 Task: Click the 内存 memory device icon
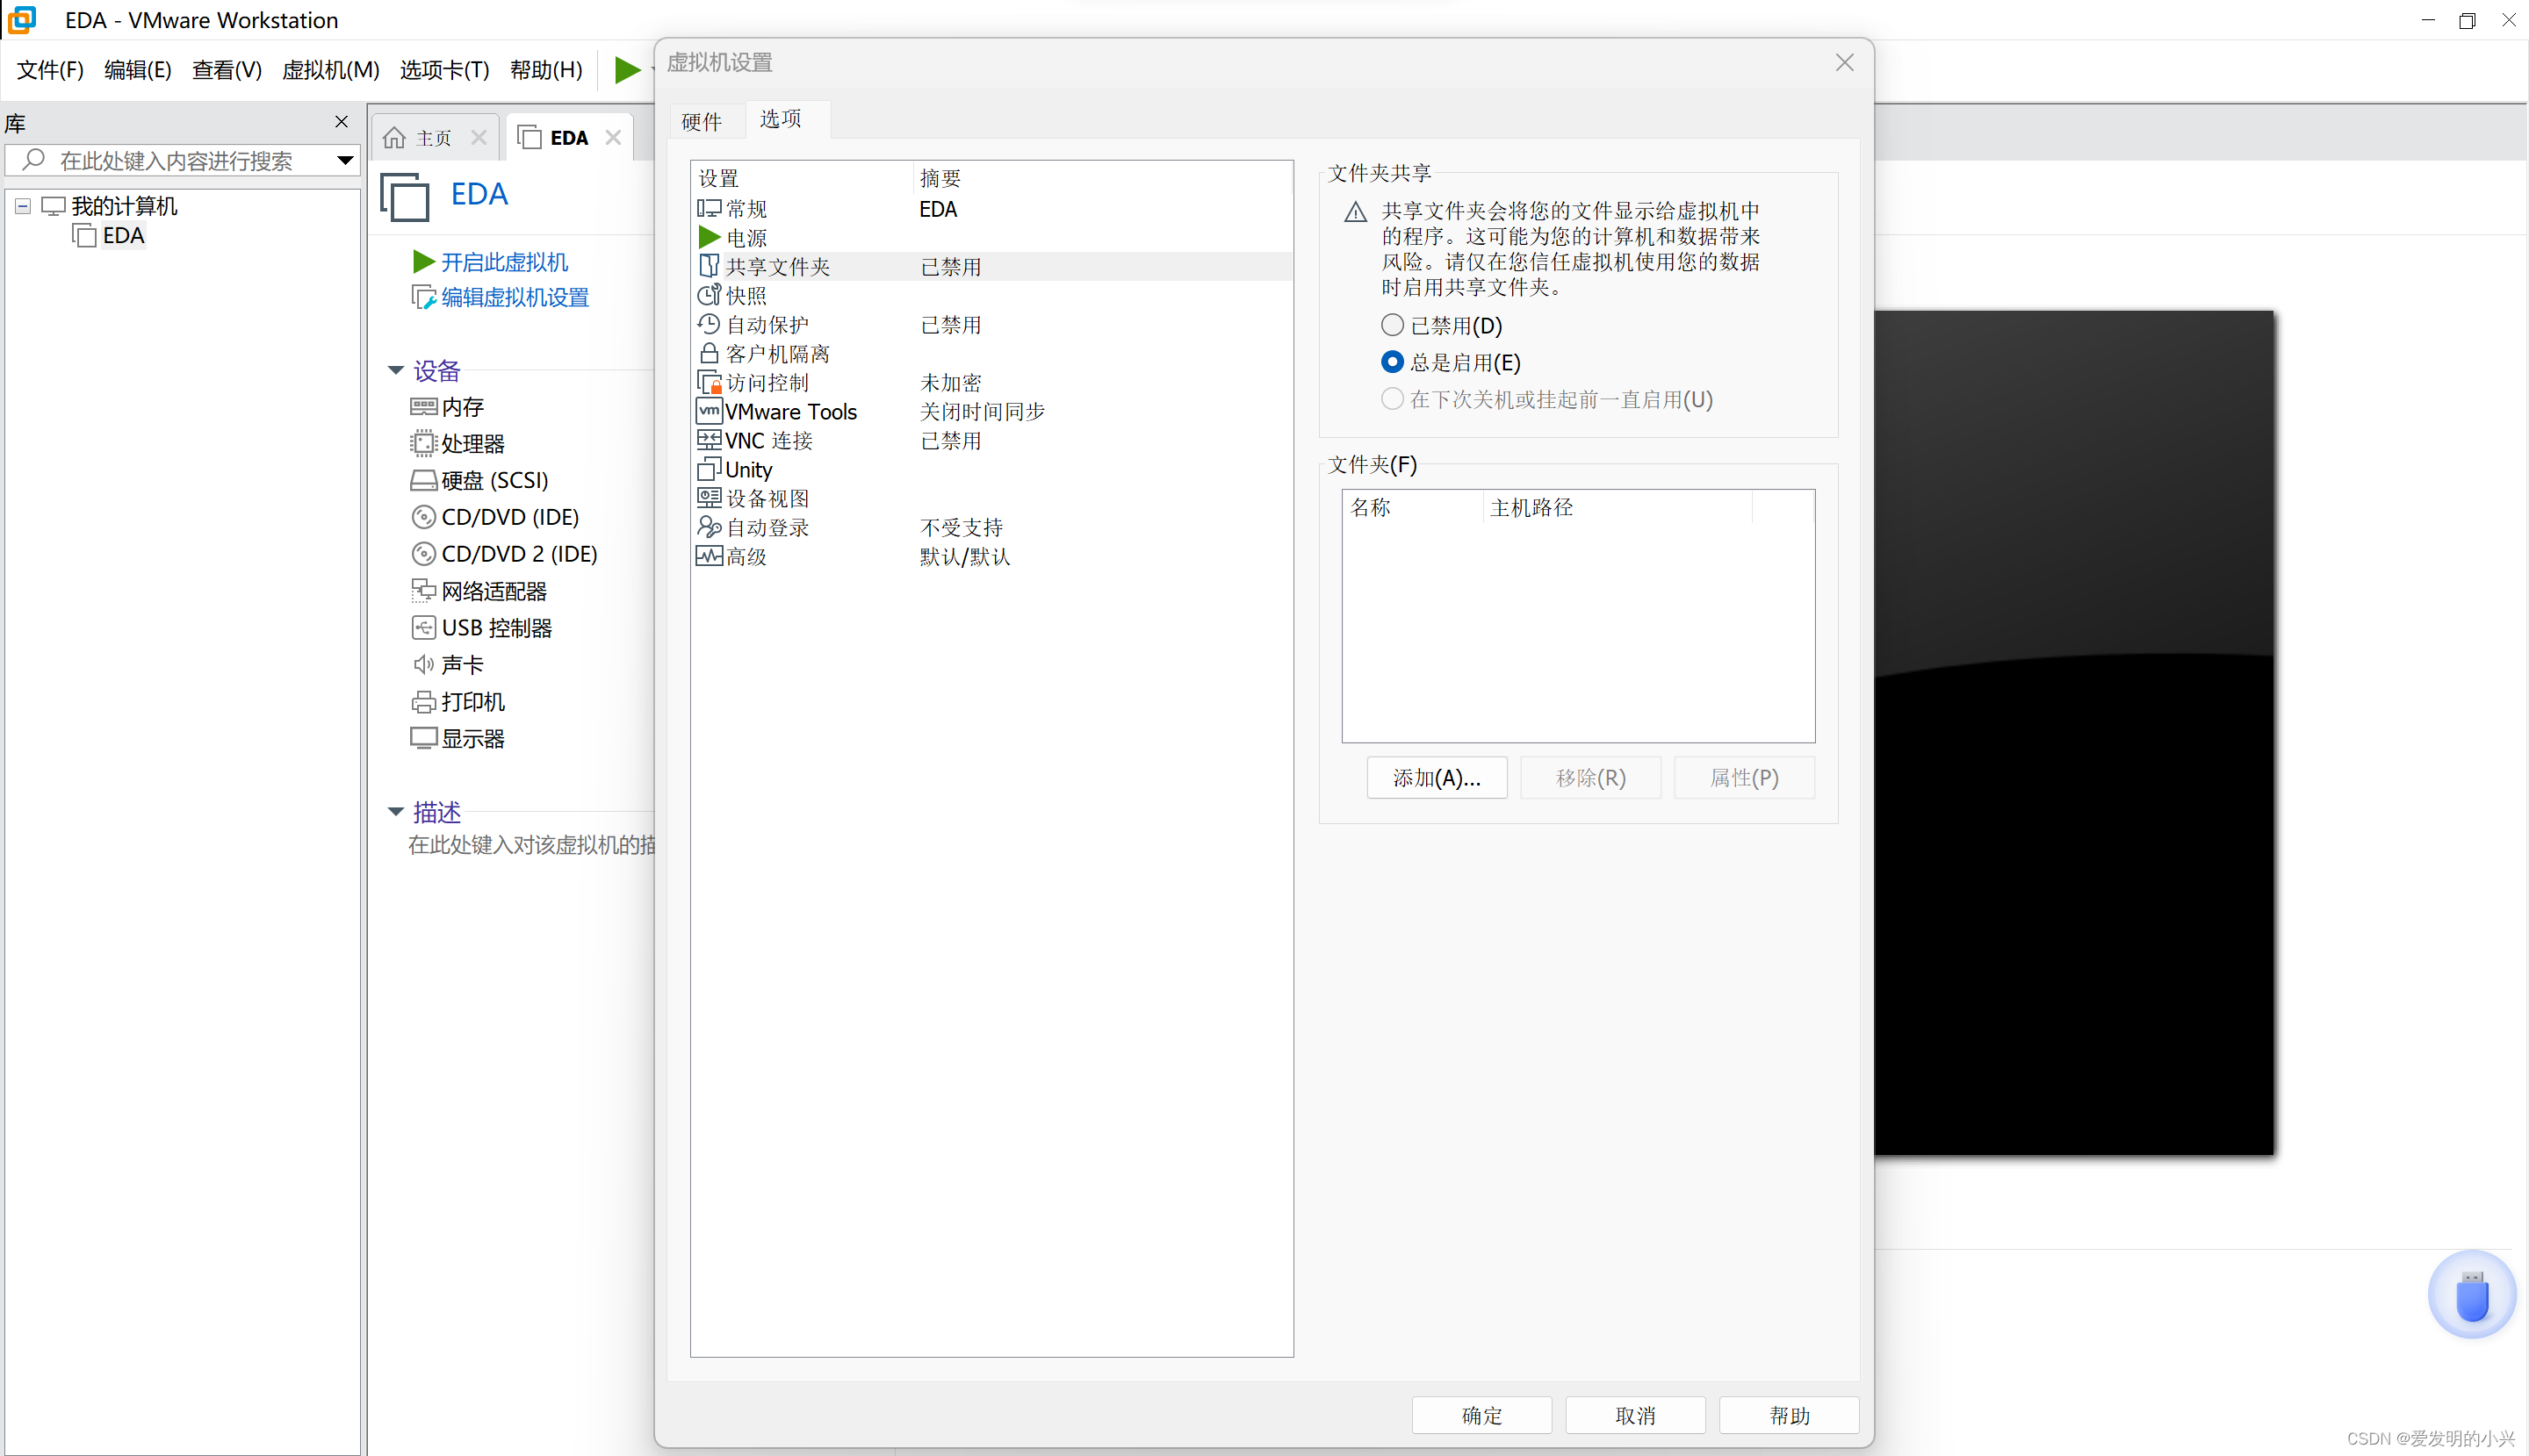point(423,407)
